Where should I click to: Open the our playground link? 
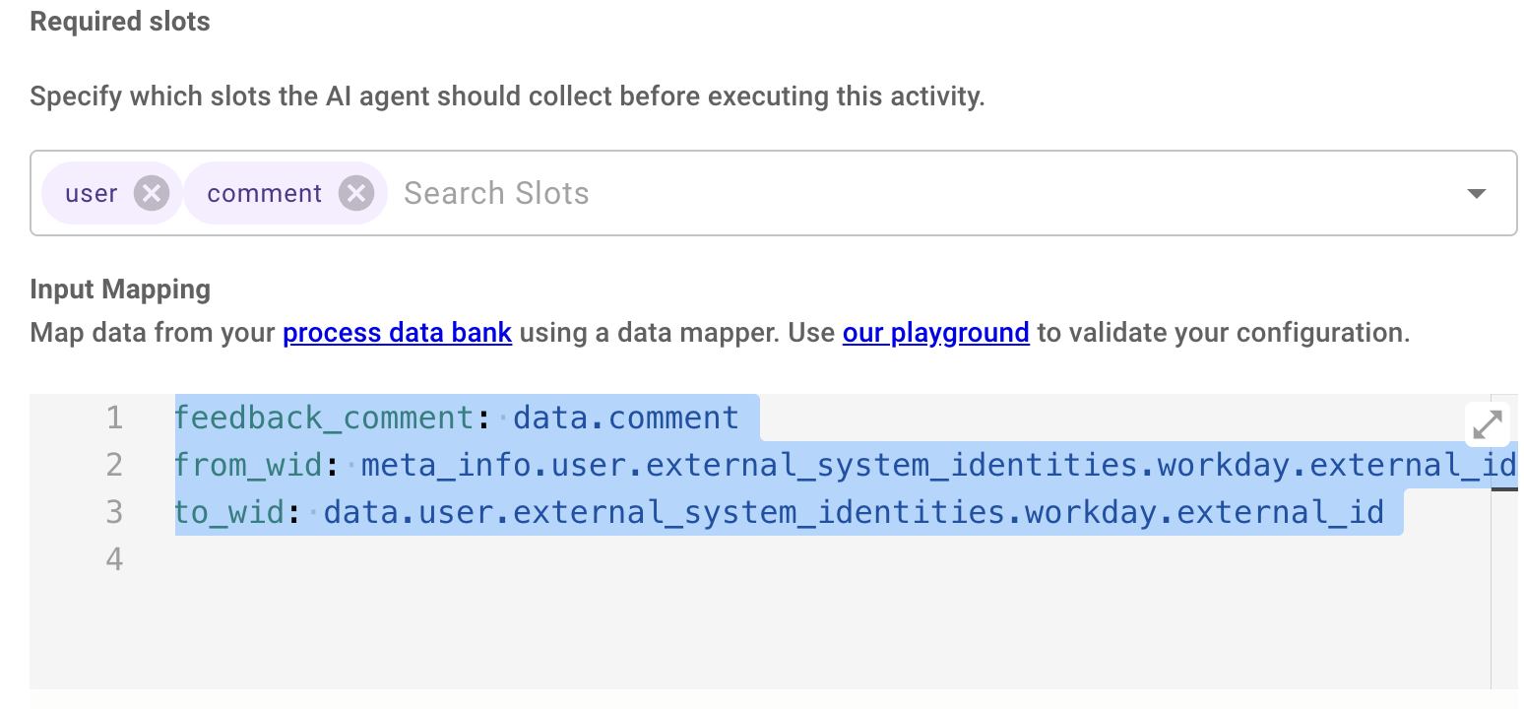(936, 333)
